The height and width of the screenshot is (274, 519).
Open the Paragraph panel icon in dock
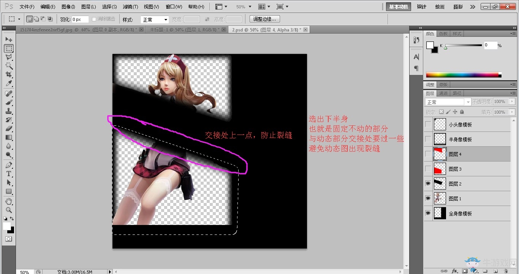[x=416, y=68]
